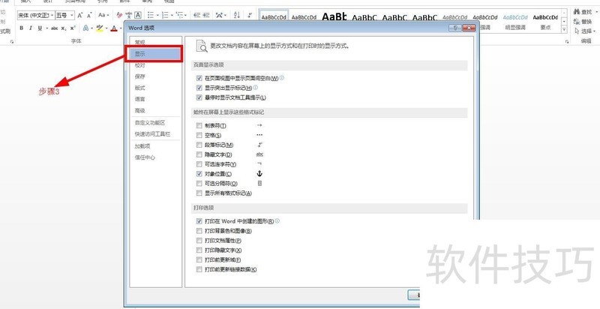
Task: Apply the red font color
Action: coord(114,28)
